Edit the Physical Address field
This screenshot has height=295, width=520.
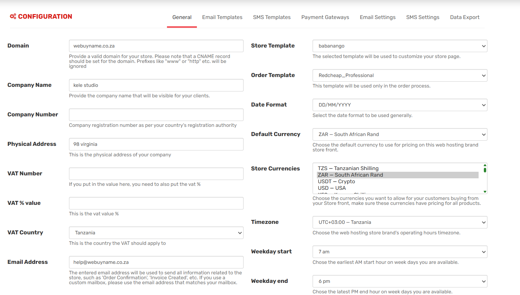point(156,144)
